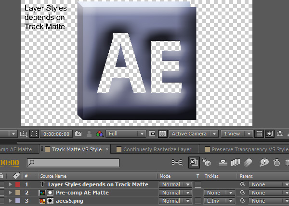The width and height of the screenshot is (289, 206).
Task: Click the Timeline button in viewer bar
Action: coord(280,133)
